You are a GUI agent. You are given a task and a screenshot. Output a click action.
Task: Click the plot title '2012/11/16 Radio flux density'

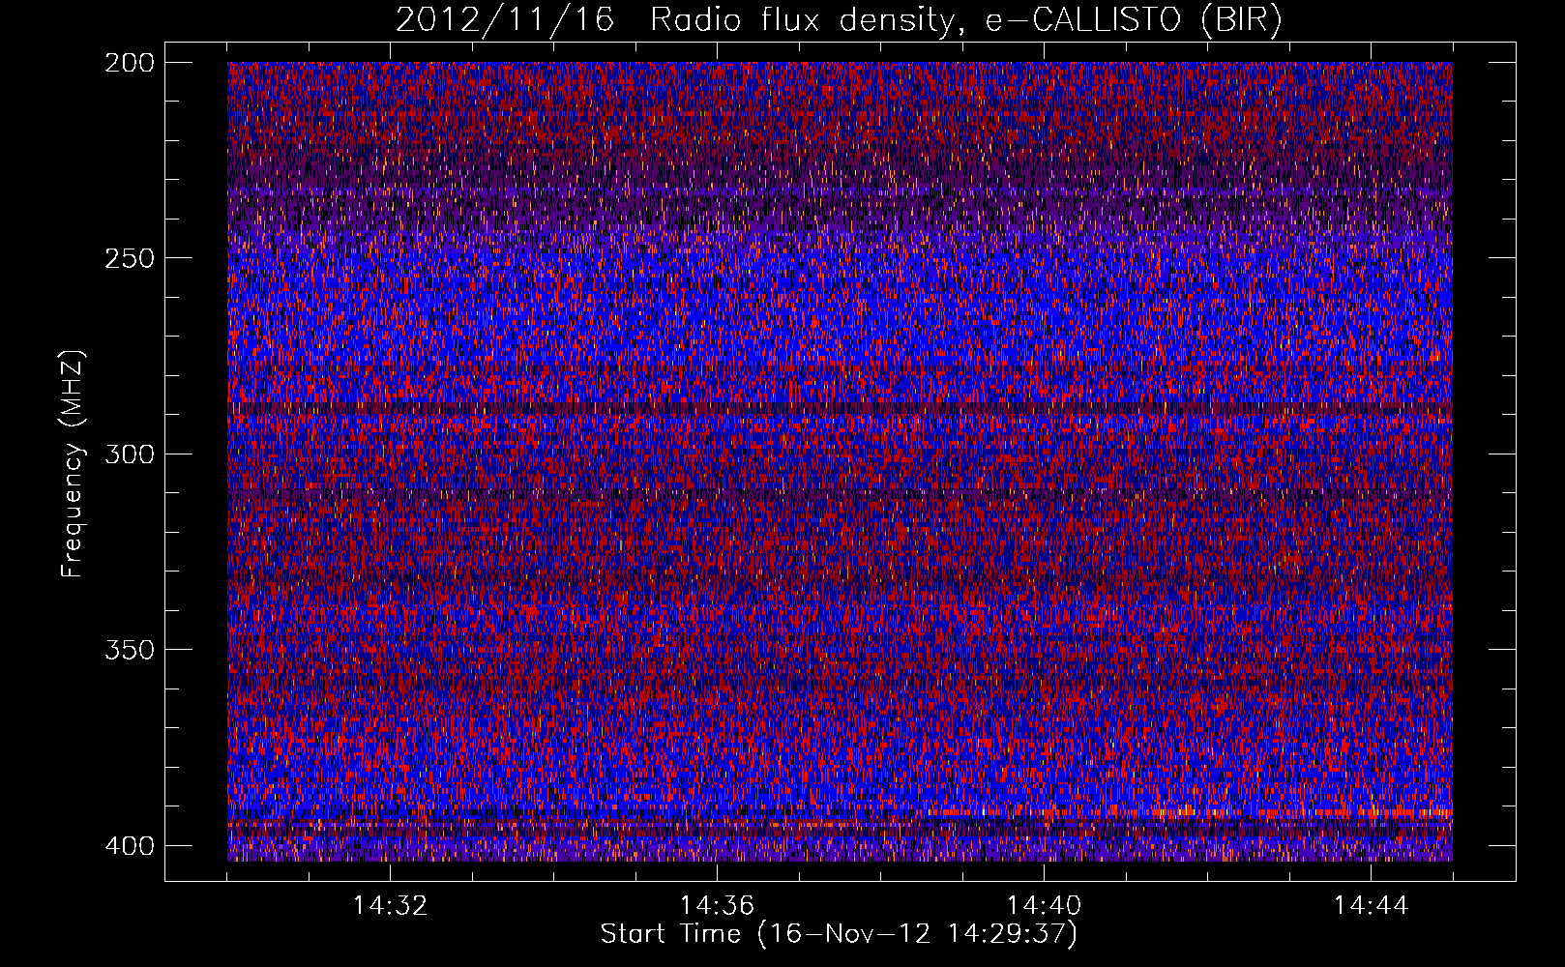click(839, 20)
